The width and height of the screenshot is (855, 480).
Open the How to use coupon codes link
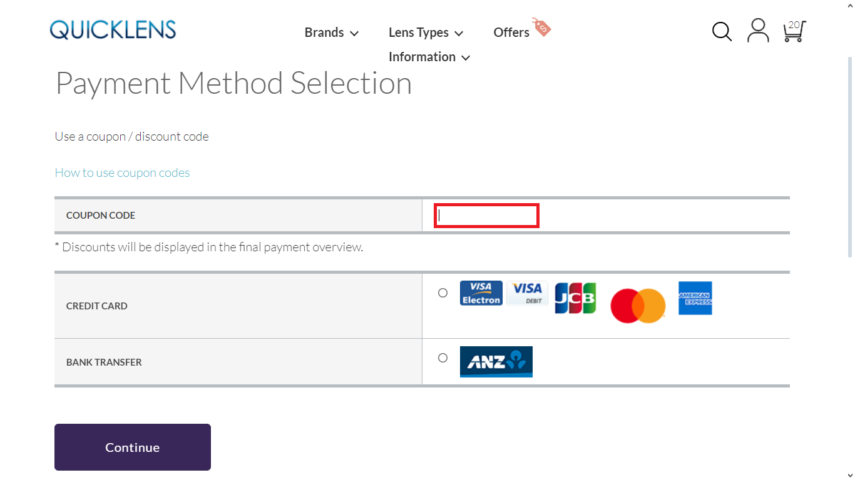pyautogui.click(x=122, y=172)
